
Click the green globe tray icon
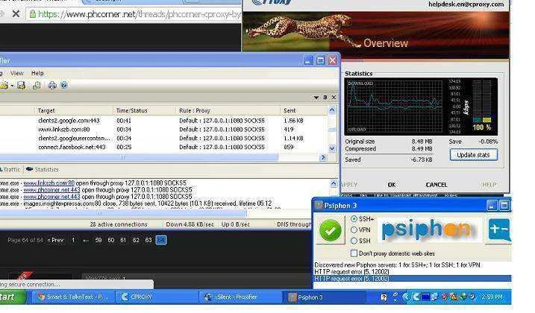click(463, 297)
